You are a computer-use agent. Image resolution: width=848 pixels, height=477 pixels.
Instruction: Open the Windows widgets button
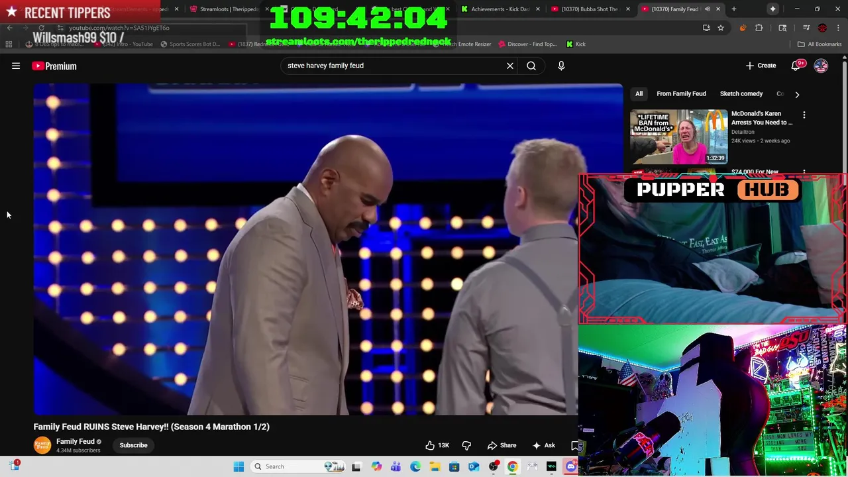coord(14,466)
